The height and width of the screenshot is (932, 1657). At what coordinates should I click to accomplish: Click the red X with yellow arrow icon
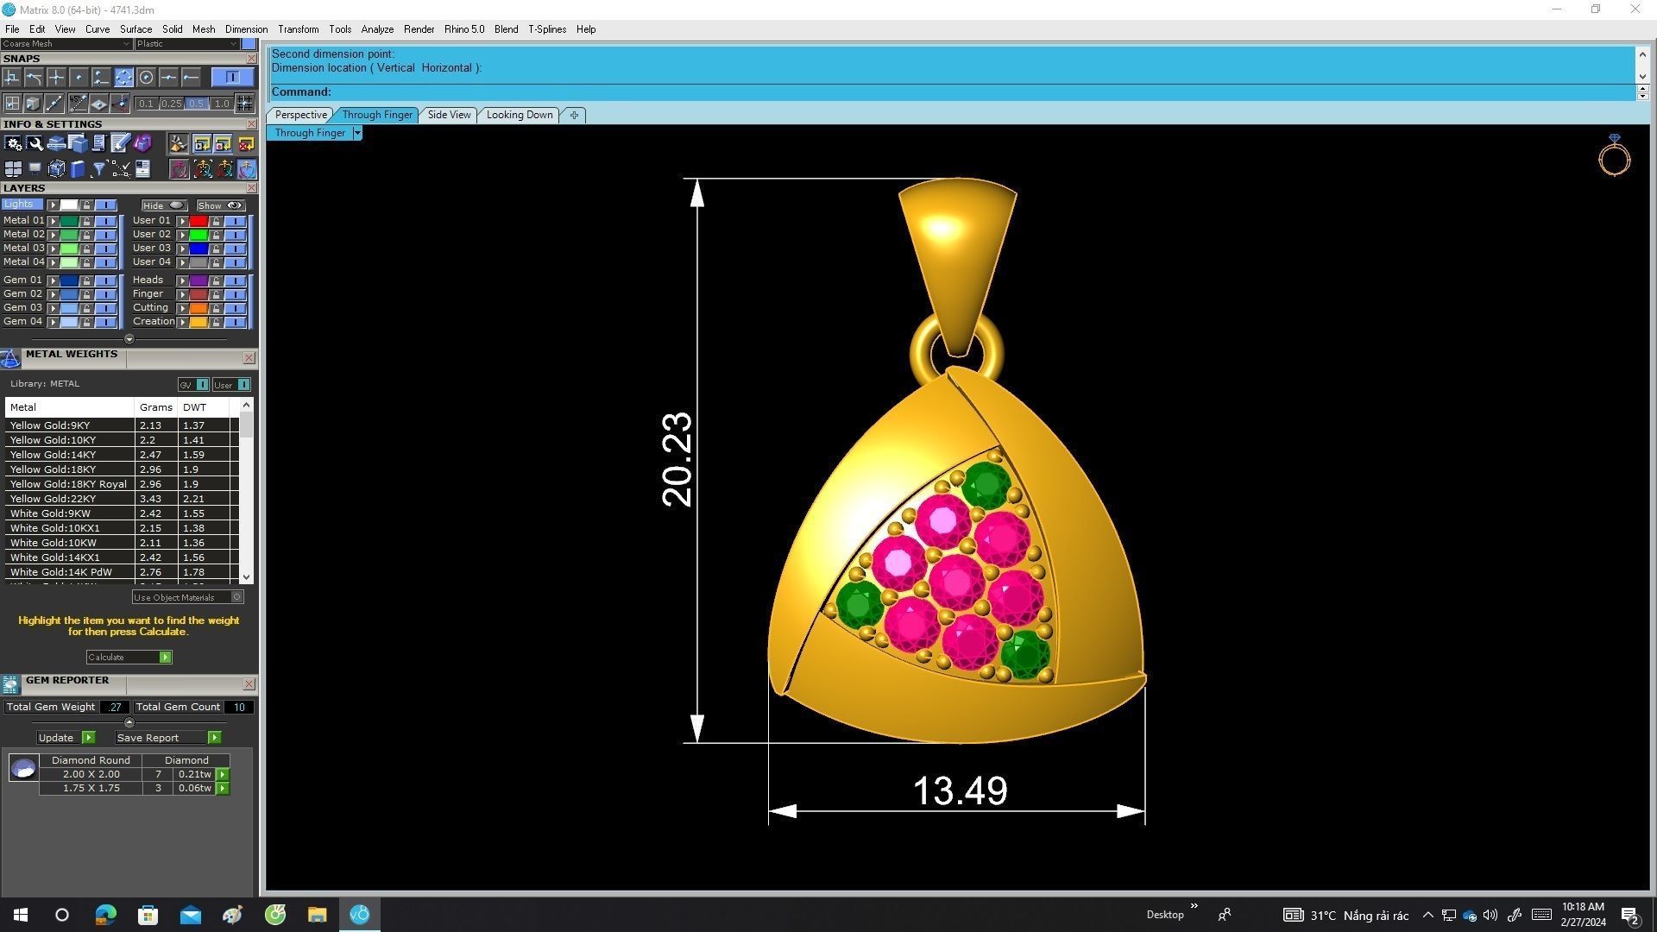click(246, 144)
